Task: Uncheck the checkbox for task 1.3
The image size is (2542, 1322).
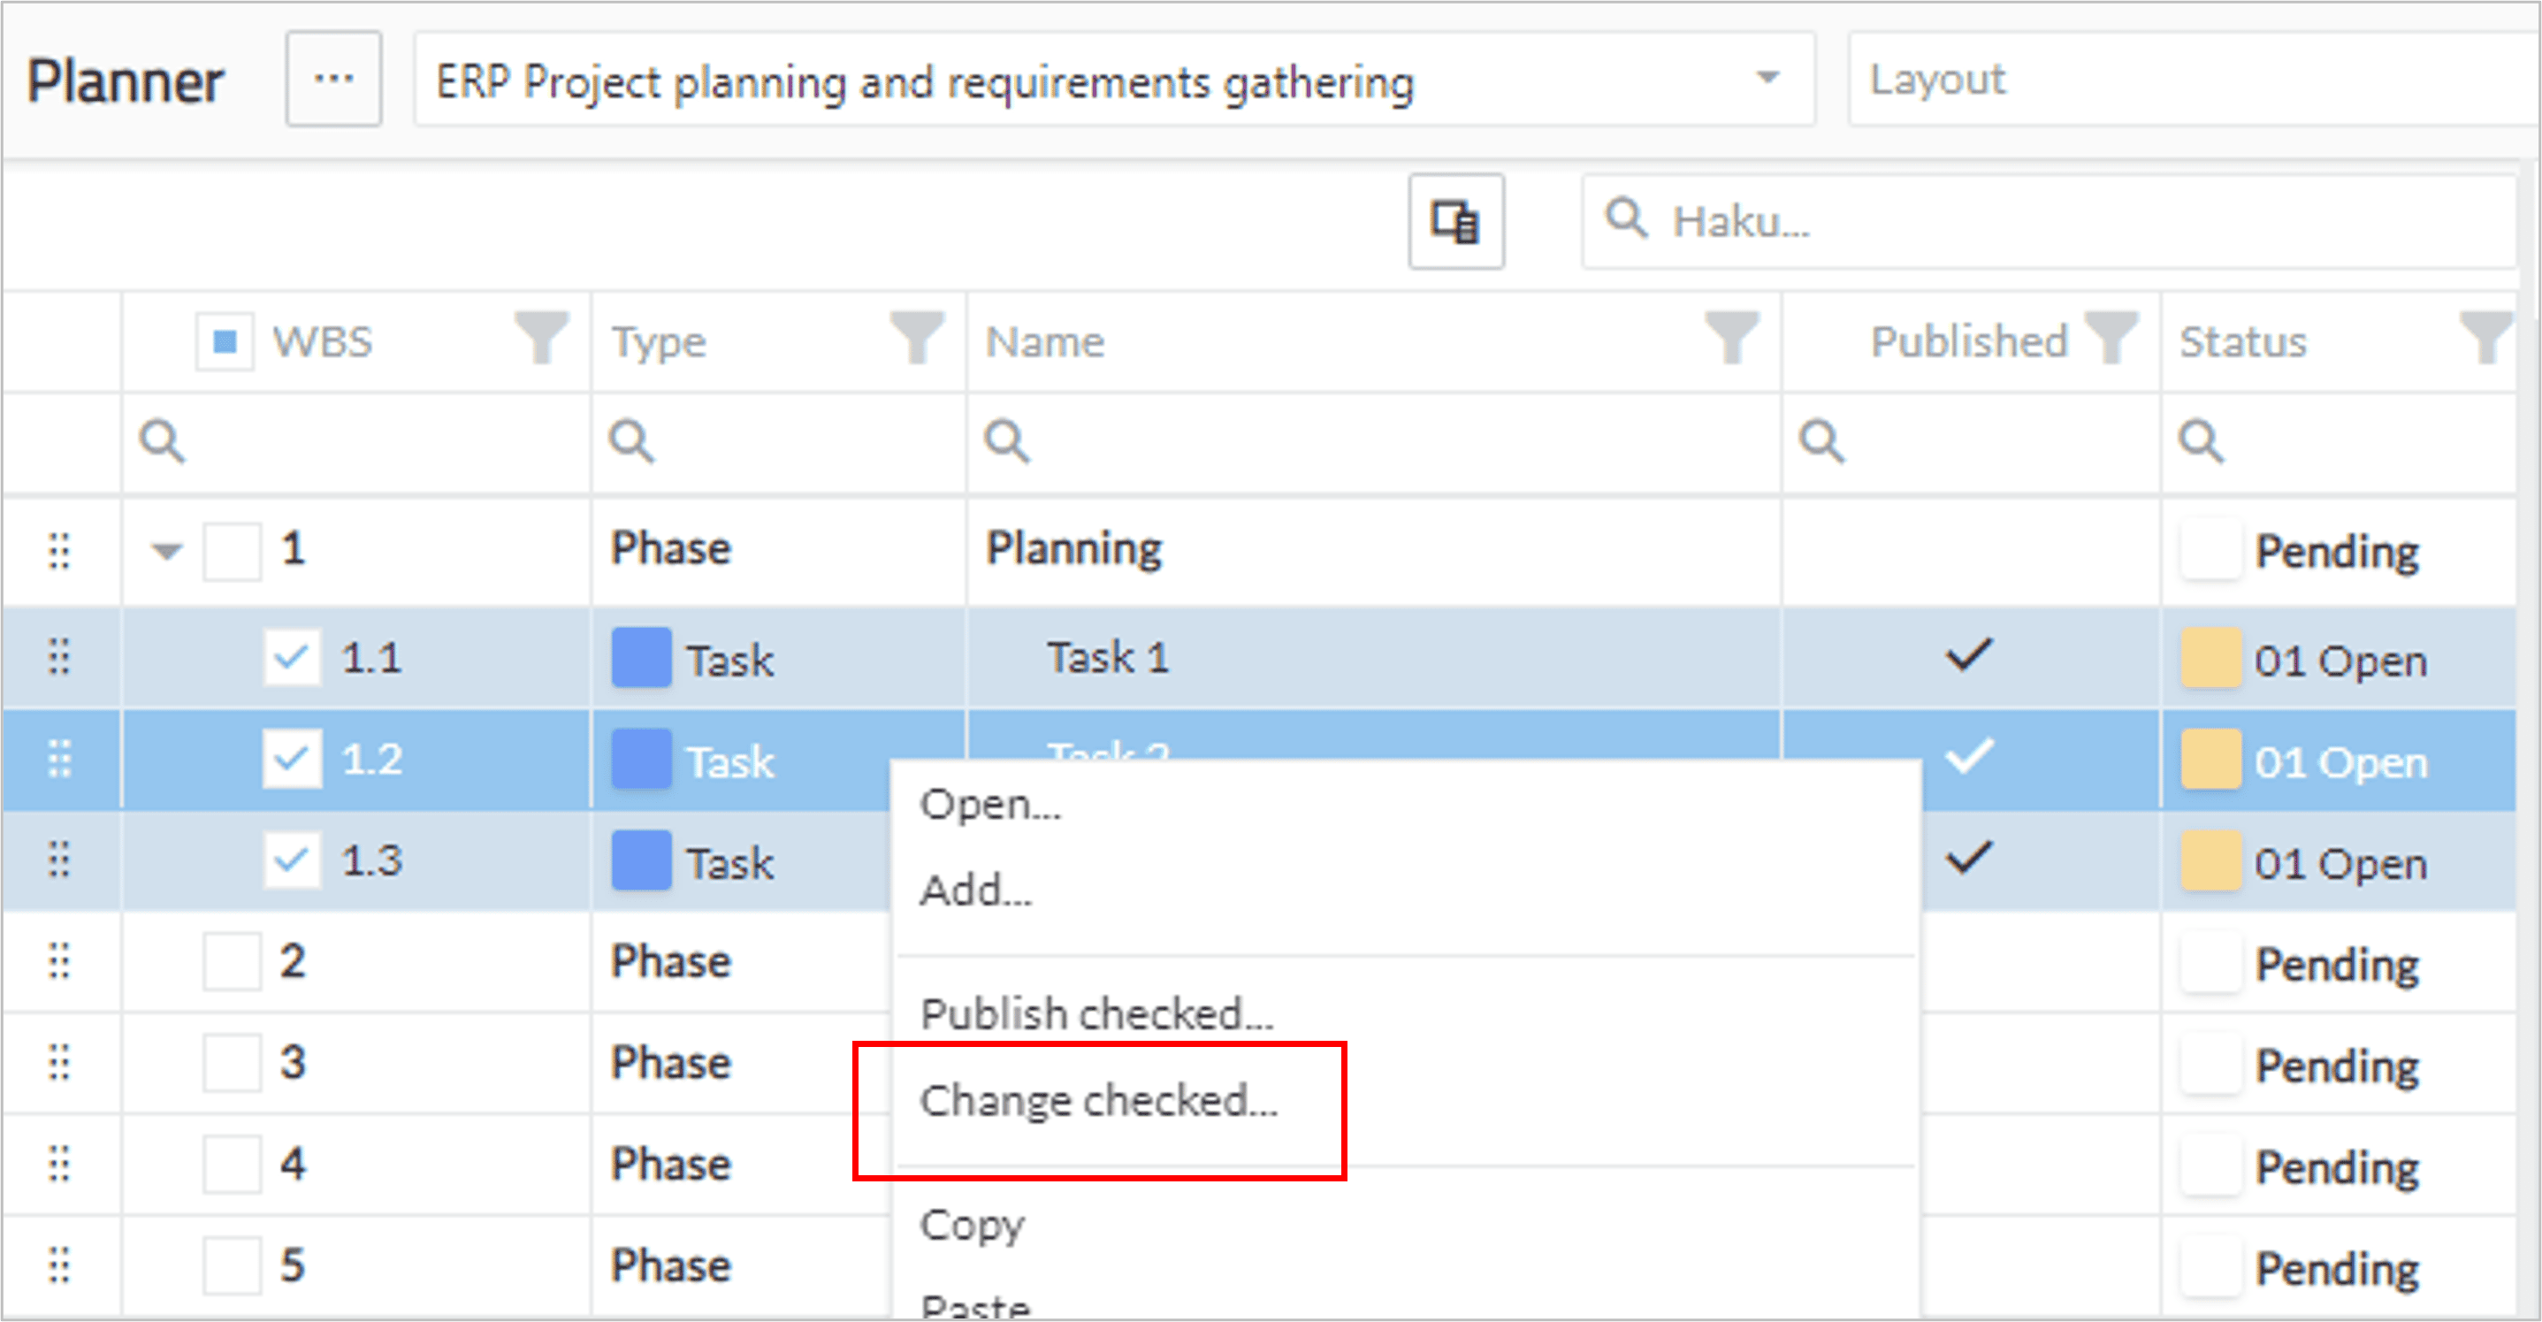Action: pyautogui.click(x=291, y=860)
